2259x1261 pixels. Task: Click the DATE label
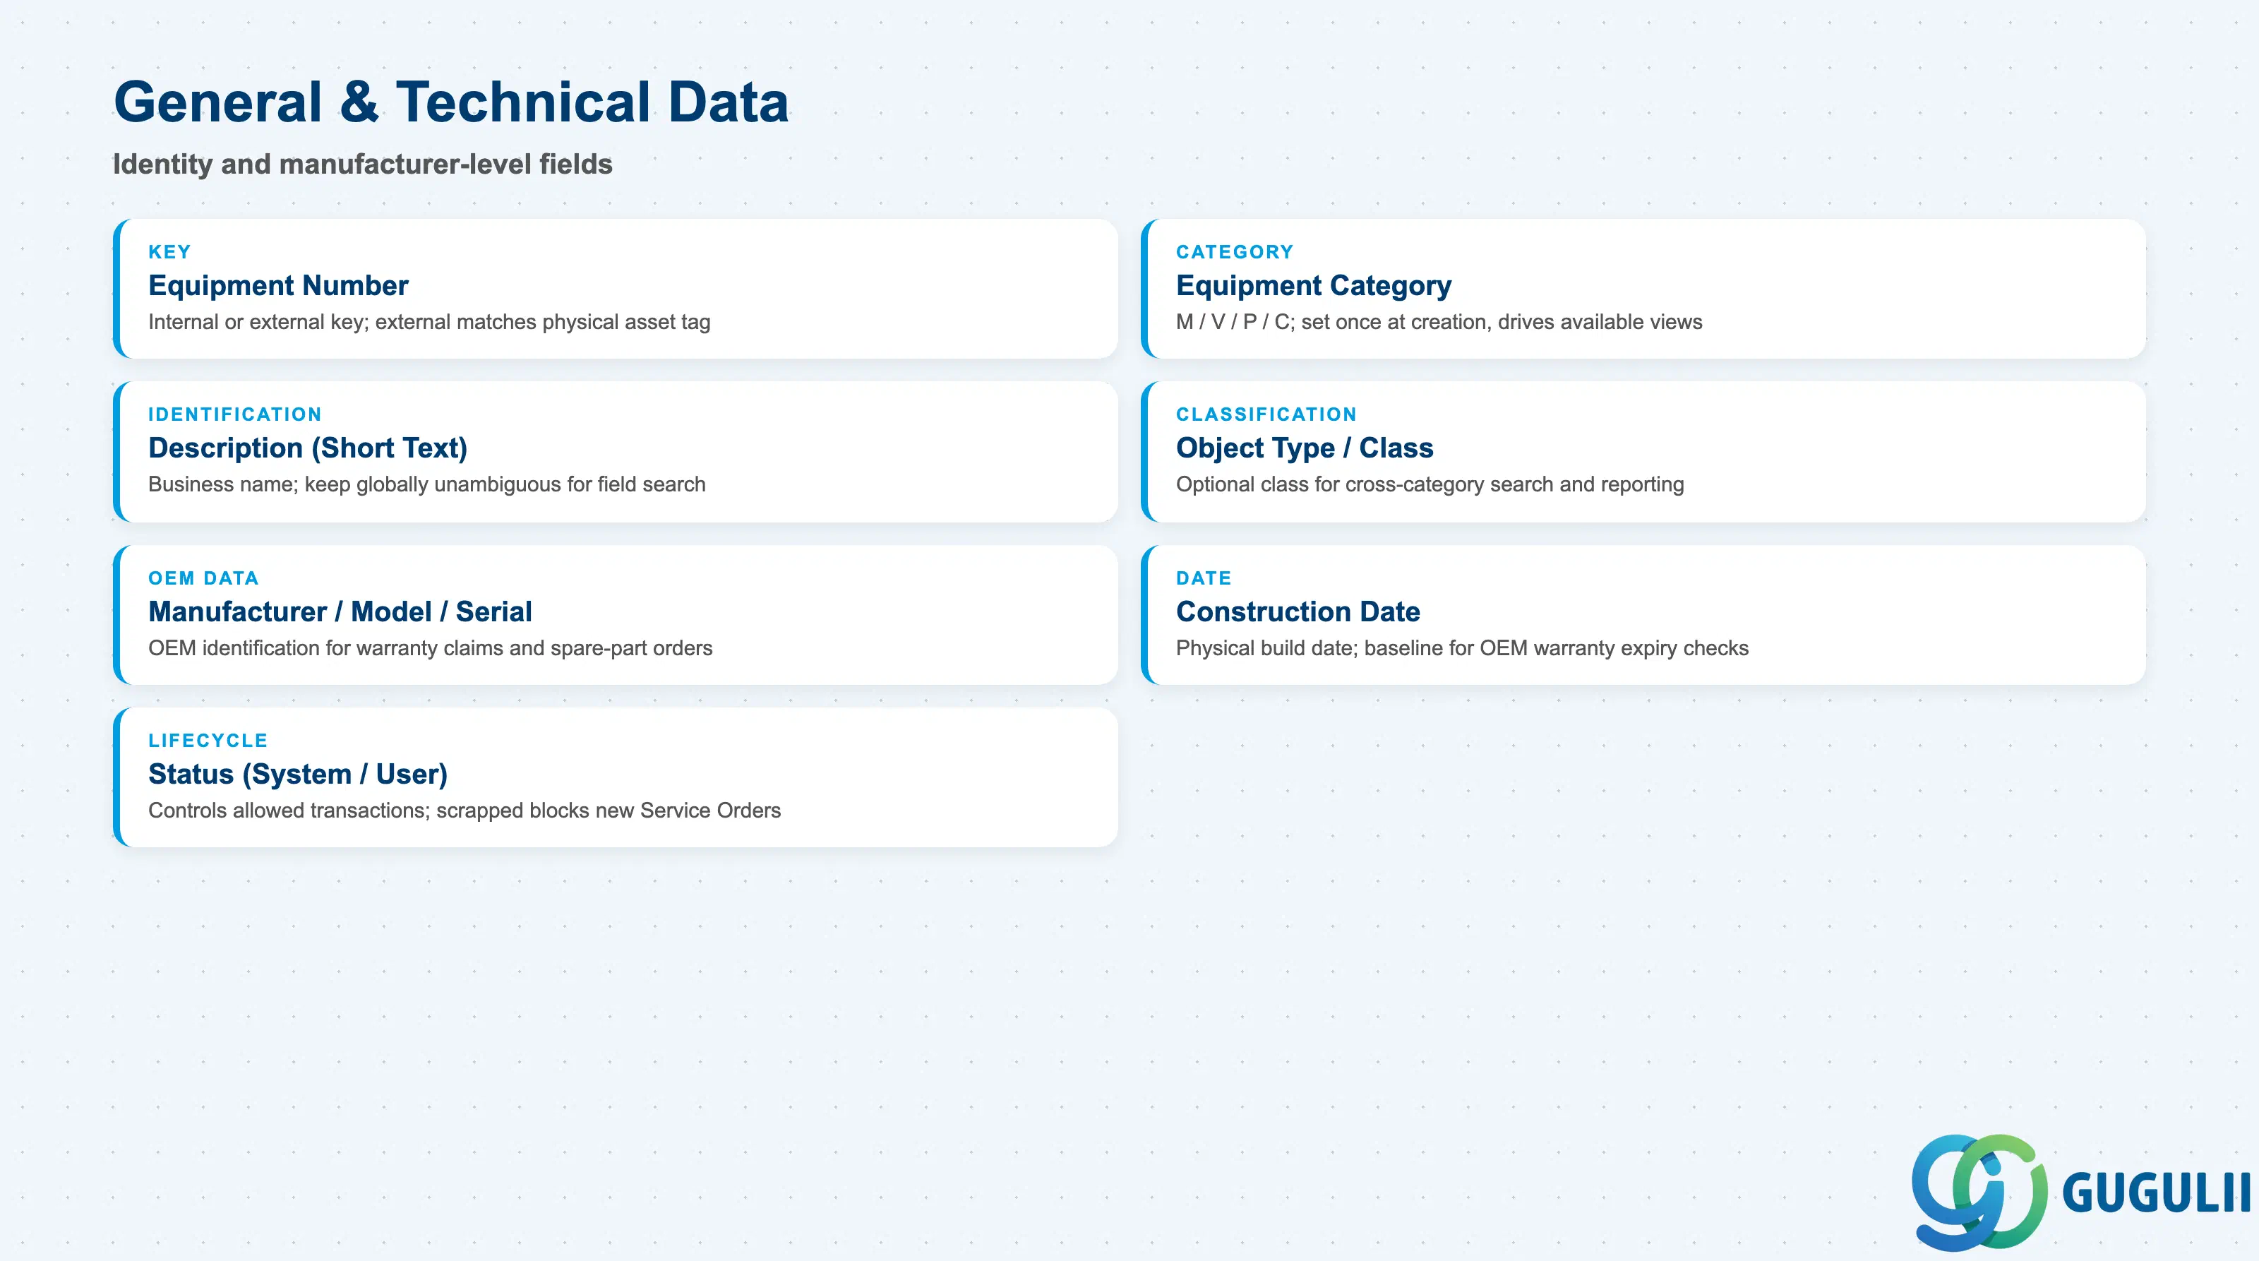[1204, 578]
